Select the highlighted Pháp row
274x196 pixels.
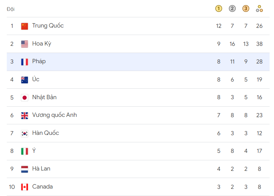pos(138,62)
